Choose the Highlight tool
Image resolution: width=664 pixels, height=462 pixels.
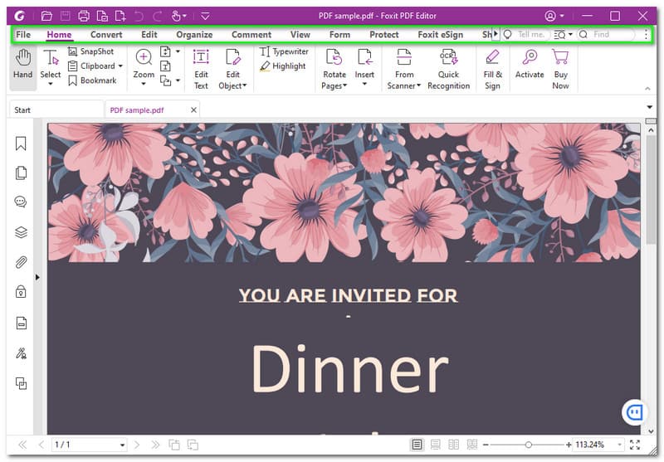[282, 66]
